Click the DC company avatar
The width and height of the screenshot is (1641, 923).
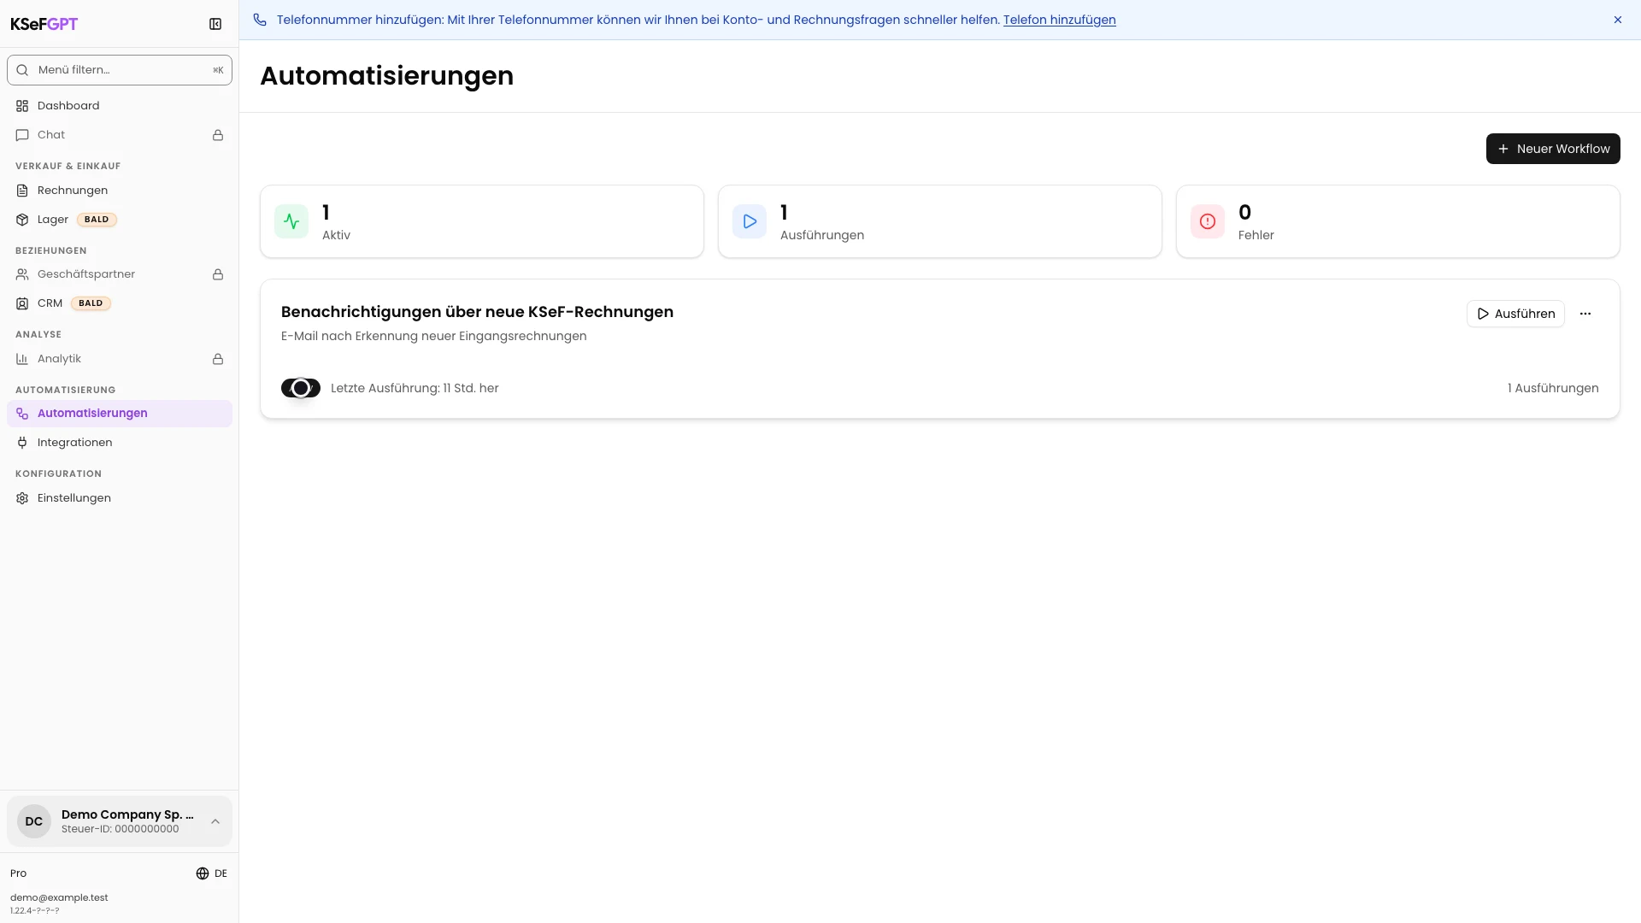pos(34,821)
